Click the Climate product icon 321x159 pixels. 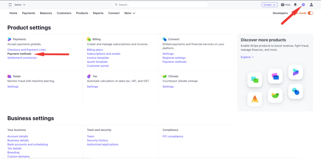(x=164, y=76)
